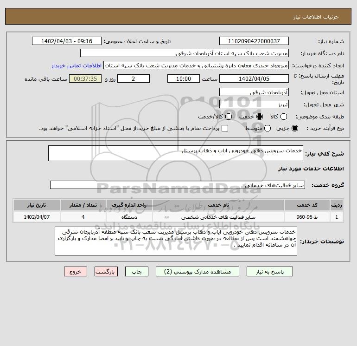Toggle the اسناد خزانه اسلامی payment checkbox
Screen dimensions: 357x346
225,128
